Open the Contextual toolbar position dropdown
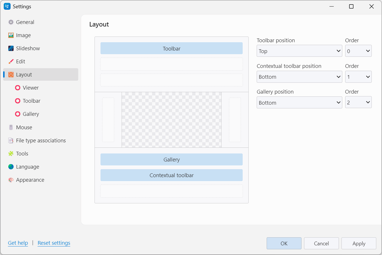Screen dimensions: 382x255 (299, 77)
